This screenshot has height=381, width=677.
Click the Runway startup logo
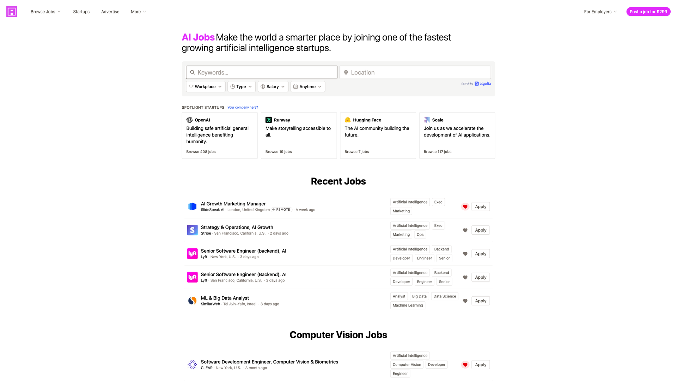tap(269, 120)
